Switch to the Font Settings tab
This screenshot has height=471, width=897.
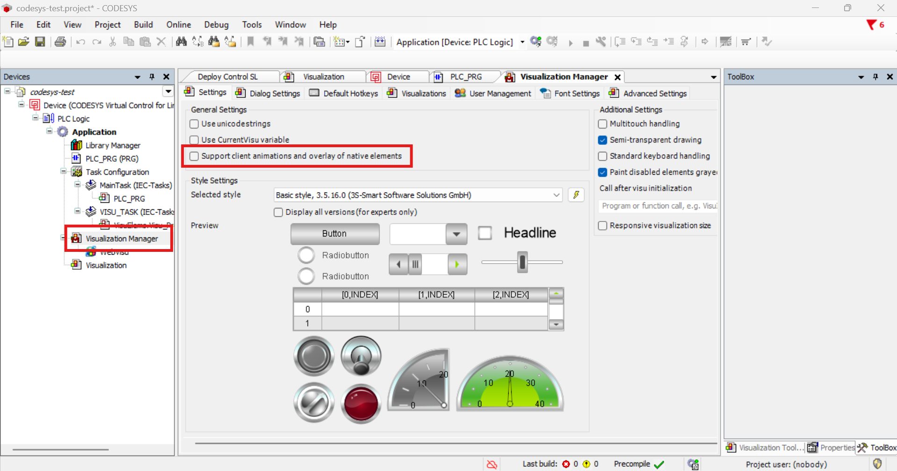571,93
